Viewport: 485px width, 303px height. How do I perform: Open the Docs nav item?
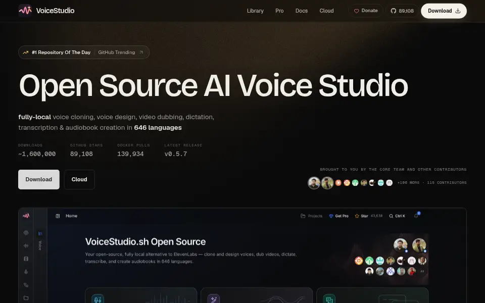(x=301, y=11)
